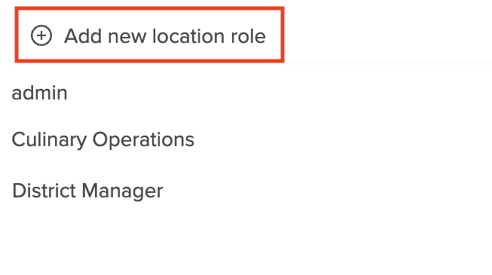The image size is (492, 275).
Task: Click the word admin
Action: [x=39, y=93]
